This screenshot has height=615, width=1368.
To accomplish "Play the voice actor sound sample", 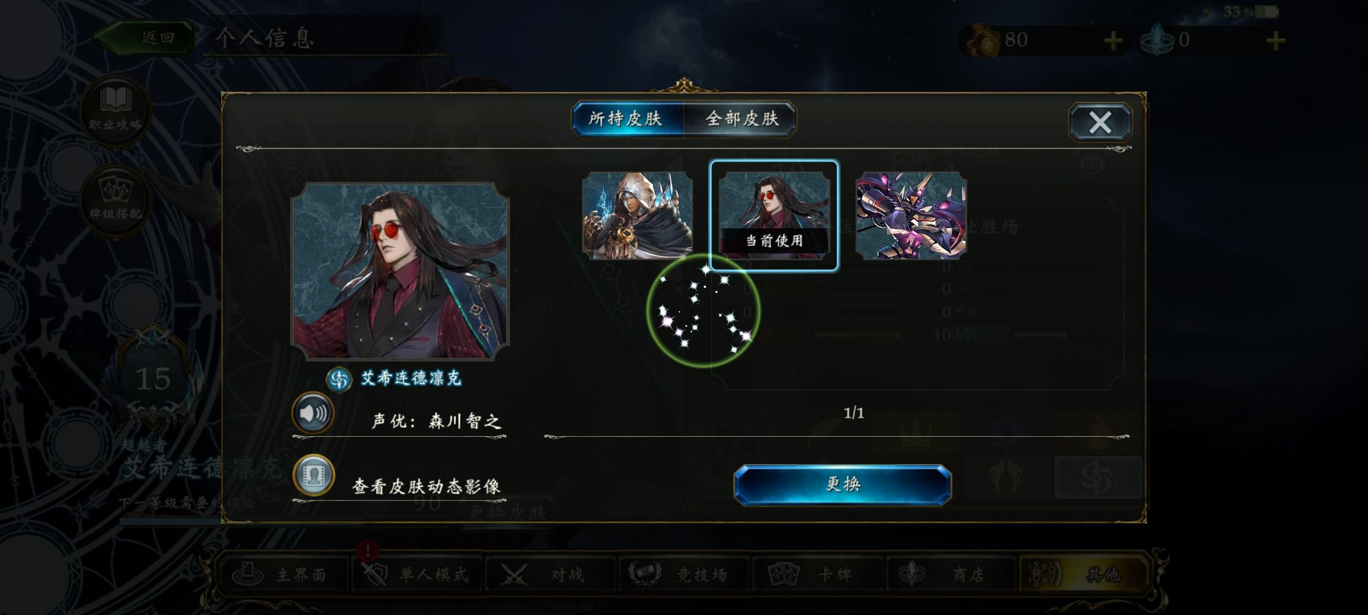I will [313, 413].
